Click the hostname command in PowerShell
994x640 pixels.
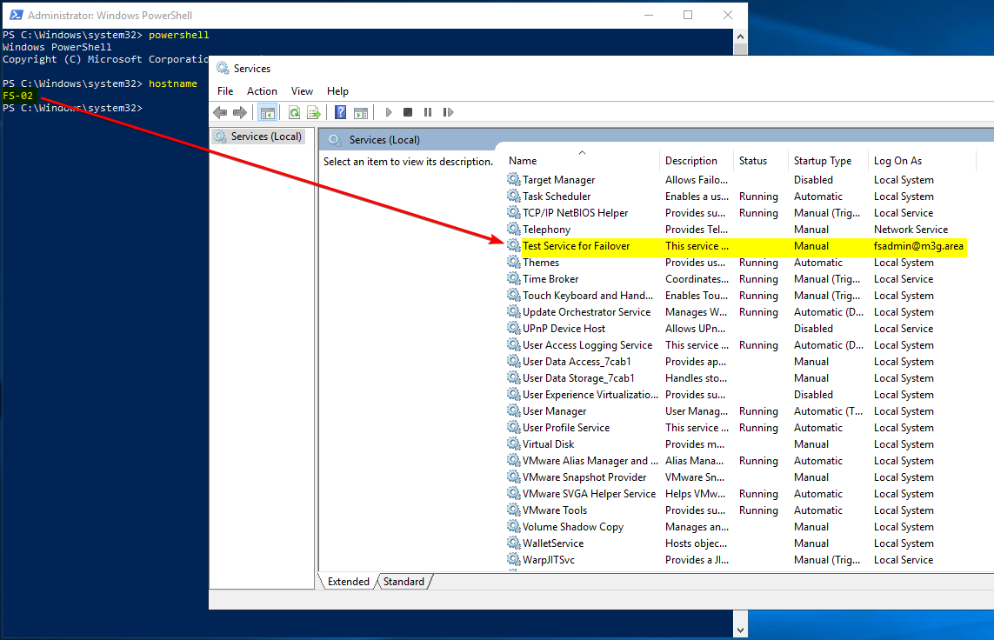[x=173, y=83]
